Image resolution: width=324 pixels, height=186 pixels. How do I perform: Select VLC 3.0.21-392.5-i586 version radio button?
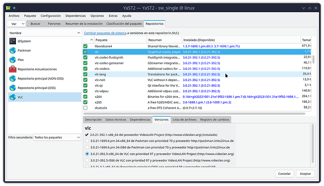[87, 160]
